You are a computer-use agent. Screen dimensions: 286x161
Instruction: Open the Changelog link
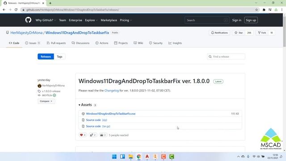111,90
